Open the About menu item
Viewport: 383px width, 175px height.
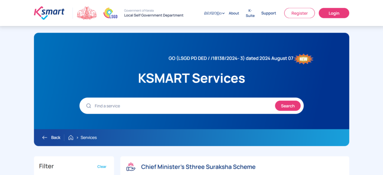tap(234, 13)
